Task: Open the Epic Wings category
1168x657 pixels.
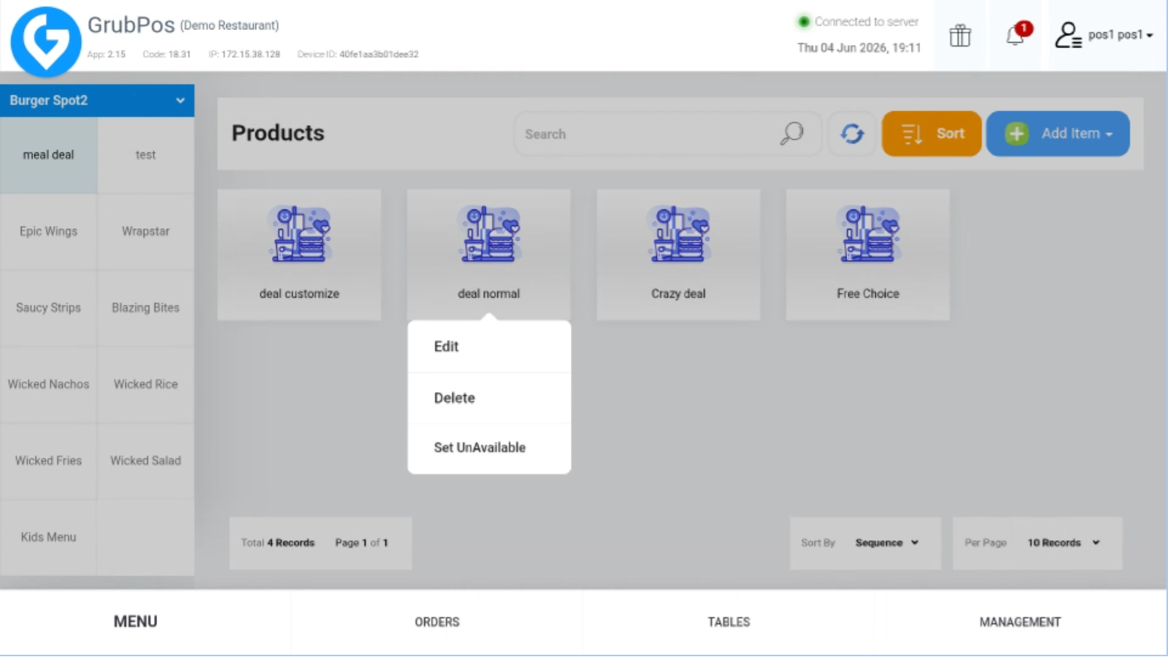Action: point(49,231)
